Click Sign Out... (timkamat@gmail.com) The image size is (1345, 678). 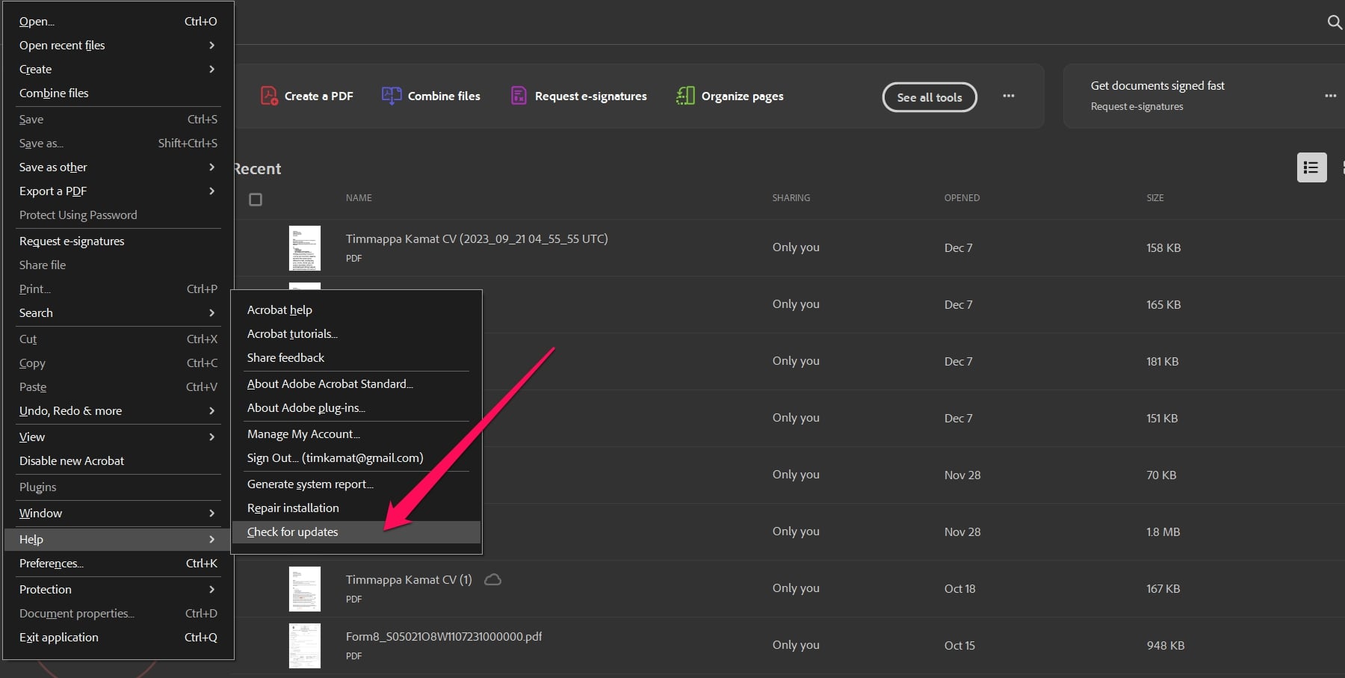(356, 457)
